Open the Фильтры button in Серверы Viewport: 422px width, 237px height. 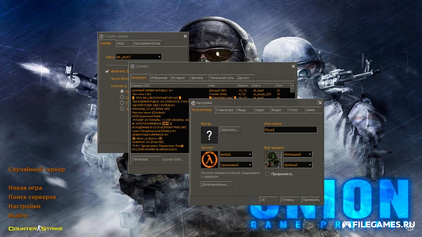146,159
